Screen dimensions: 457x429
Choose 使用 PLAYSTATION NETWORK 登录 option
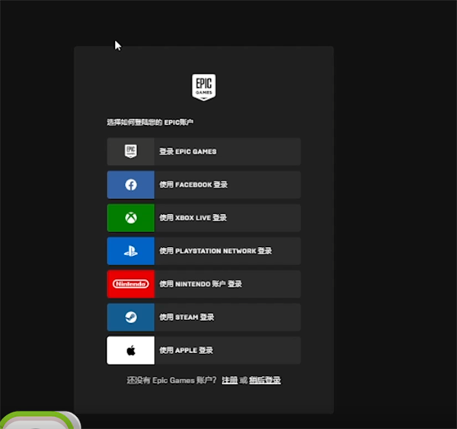[x=203, y=251]
